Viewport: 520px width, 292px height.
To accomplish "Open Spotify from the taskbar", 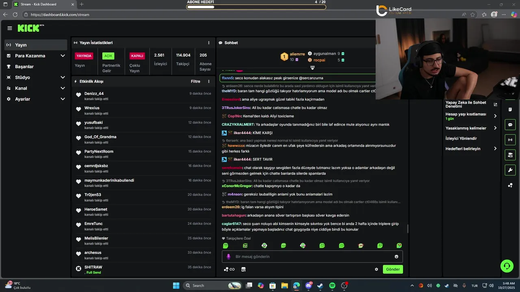I will click(x=332, y=286).
